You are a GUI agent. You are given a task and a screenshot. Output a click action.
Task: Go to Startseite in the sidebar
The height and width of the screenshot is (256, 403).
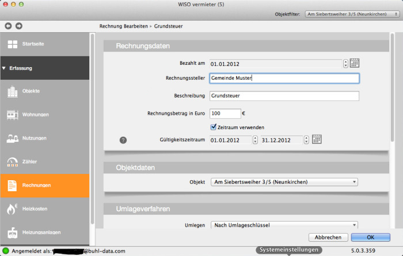(33, 44)
